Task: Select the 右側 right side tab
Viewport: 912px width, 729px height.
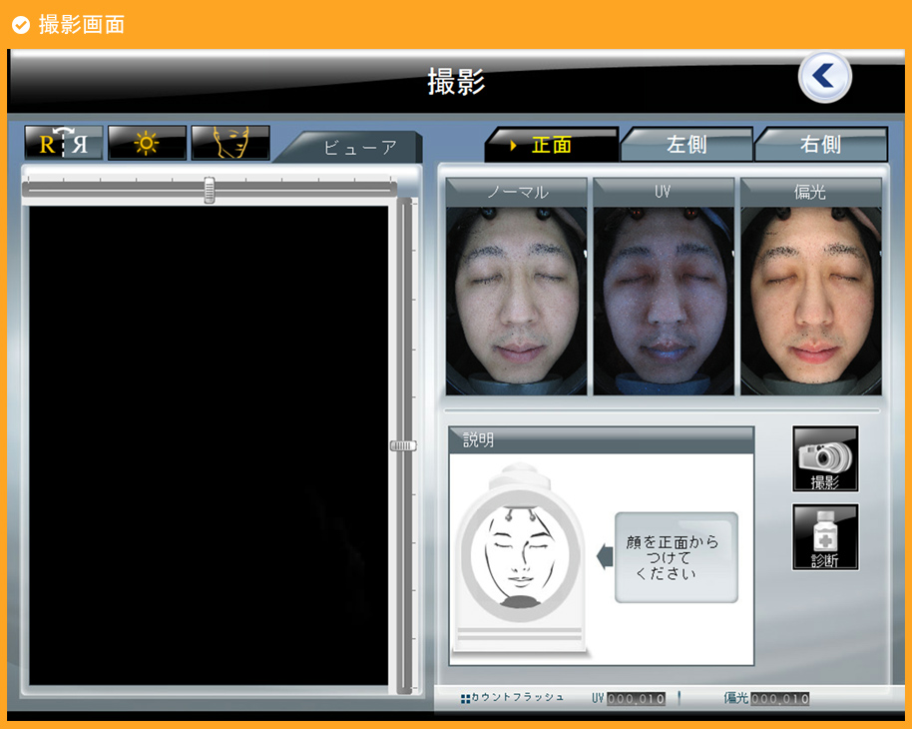Action: click(820, 145)
